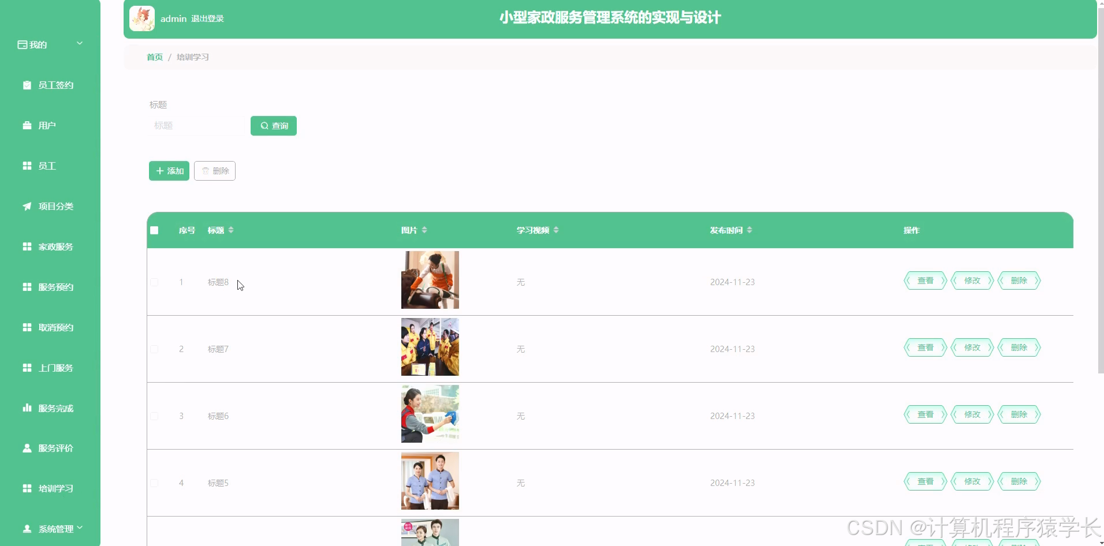Check the checkbox for row 标题5

pyautogui.click(x=154, y=483)
